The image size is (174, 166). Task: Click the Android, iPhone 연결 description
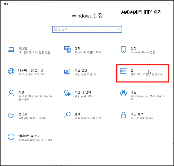[143, 52]
